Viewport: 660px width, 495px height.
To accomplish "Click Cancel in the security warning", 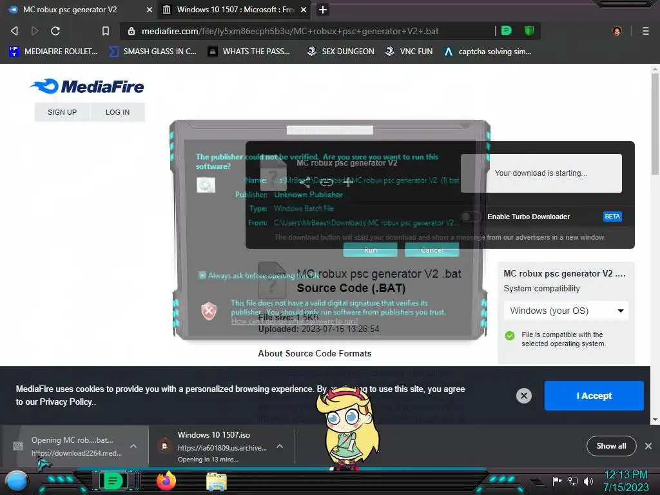I will (x=432, y=250).
